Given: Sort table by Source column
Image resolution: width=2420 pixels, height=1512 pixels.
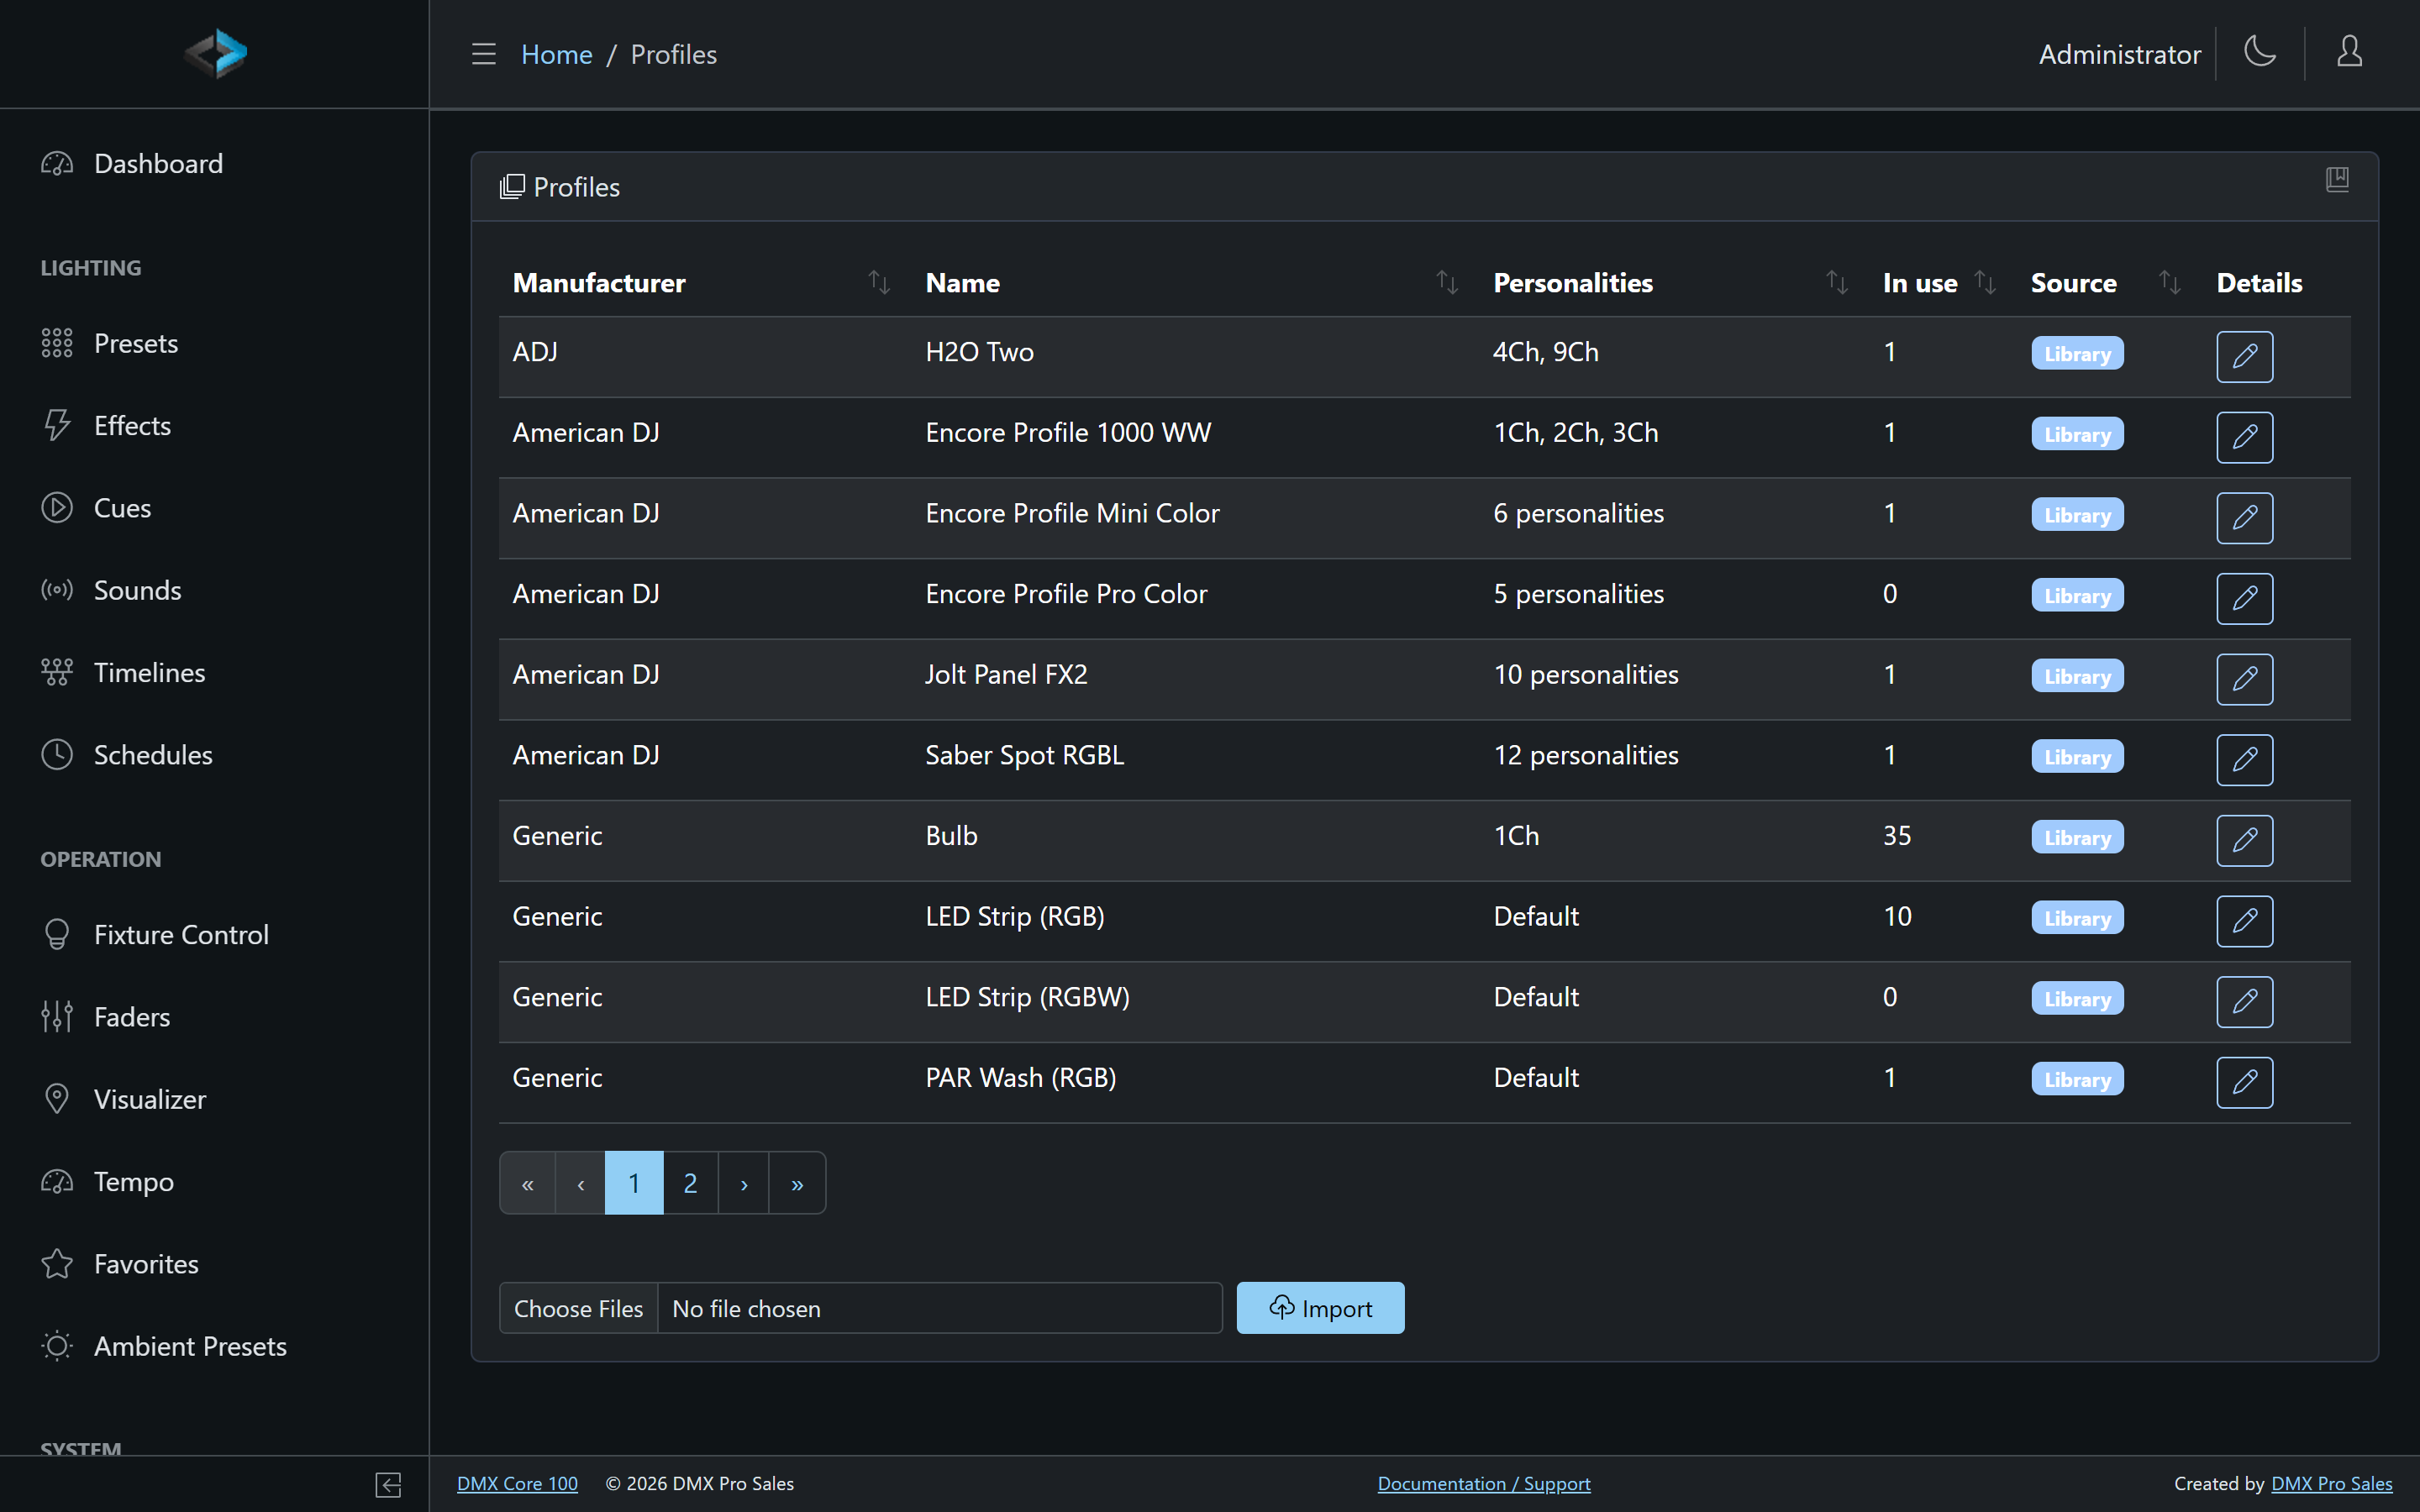Looking at the screenshot, I should coord(2169,283).
